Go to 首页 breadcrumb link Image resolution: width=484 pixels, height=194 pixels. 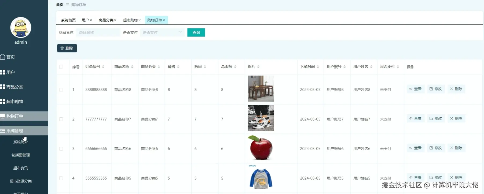(60, 5)
